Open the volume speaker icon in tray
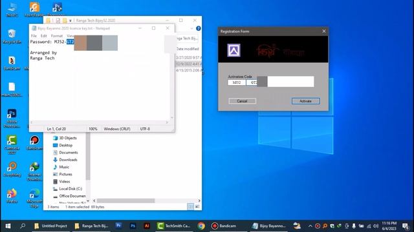Screen dimensions: 414x232 click(376, 226)
